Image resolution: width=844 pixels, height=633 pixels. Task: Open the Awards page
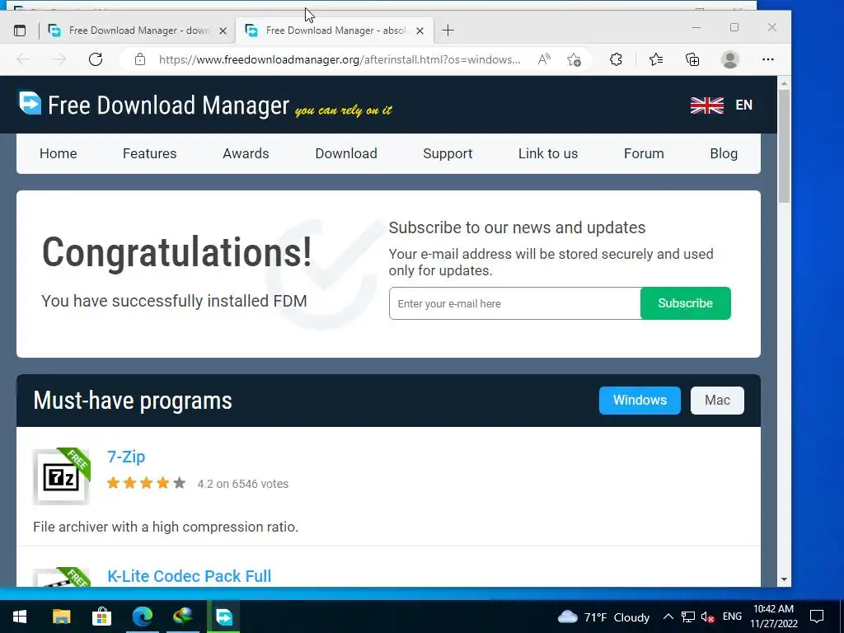(246, 153)
